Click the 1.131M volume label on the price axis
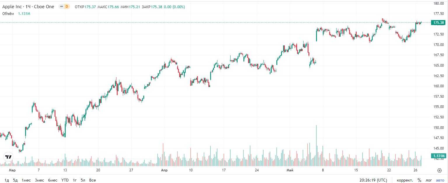The image size is (448, 183). [x=439, y=156]
